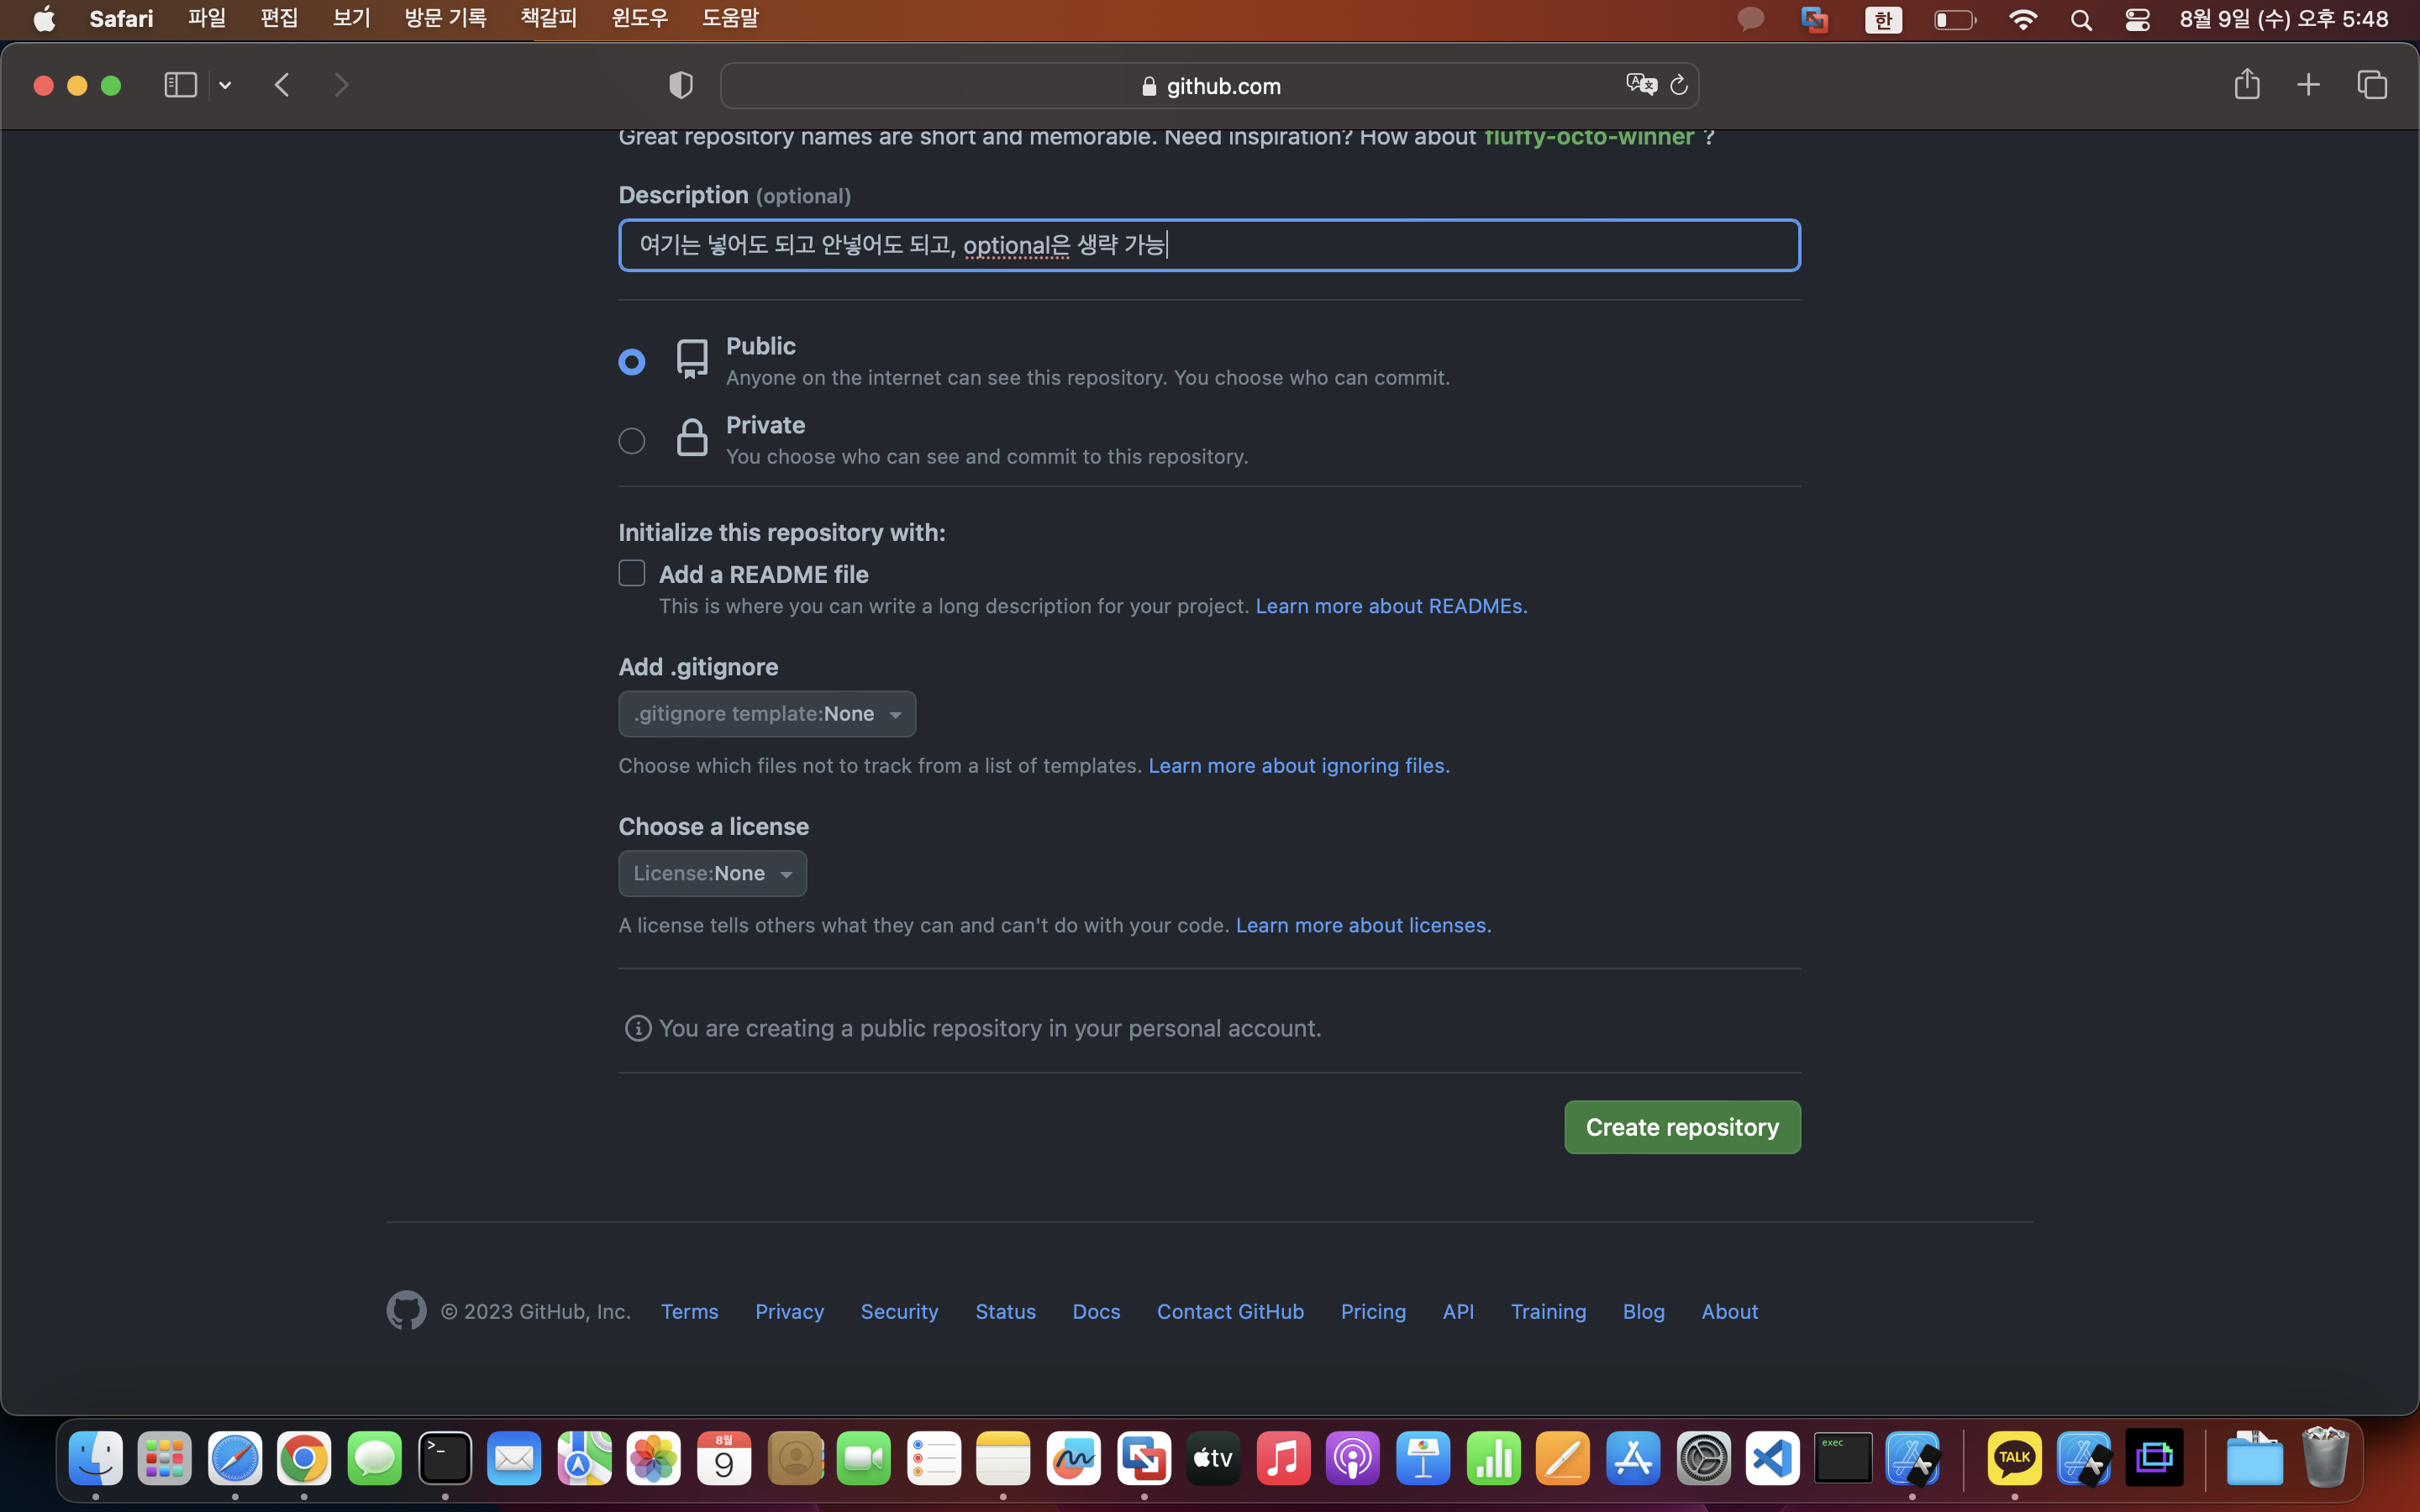
Task: Open the 책갈피 menu in the menu bar
Action: [548, 18]
